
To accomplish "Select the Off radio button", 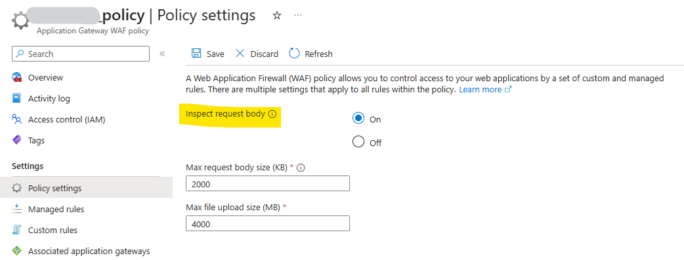I will point(358,142).
